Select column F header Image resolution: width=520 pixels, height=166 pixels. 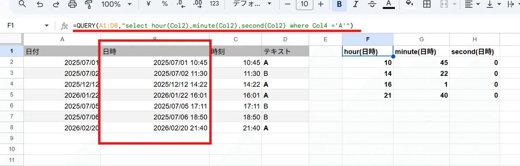coord(367,39)
